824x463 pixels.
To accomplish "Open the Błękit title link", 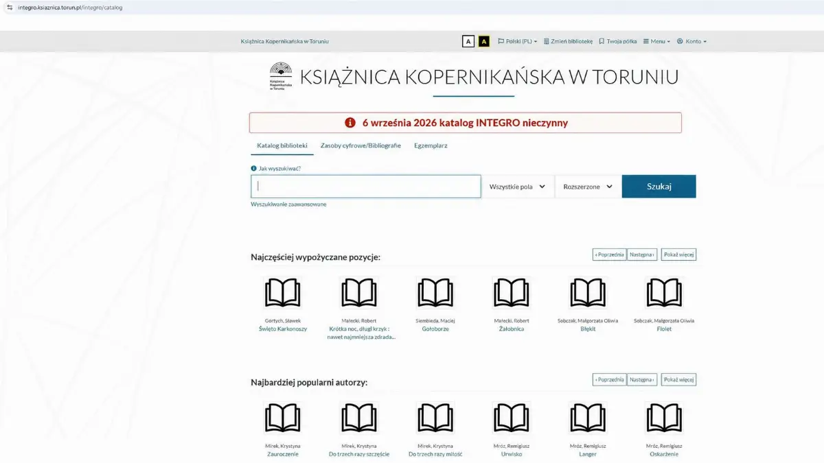I will (588, 329).
